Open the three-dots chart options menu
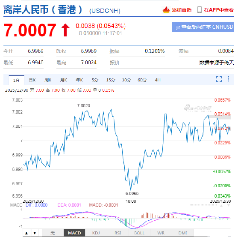 [228, 79]
